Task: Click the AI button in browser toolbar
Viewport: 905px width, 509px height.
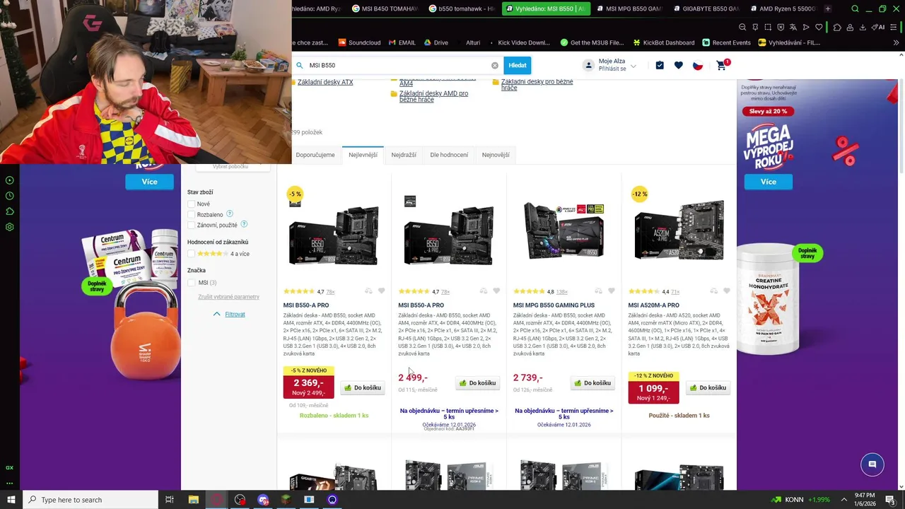Action: 878,27
